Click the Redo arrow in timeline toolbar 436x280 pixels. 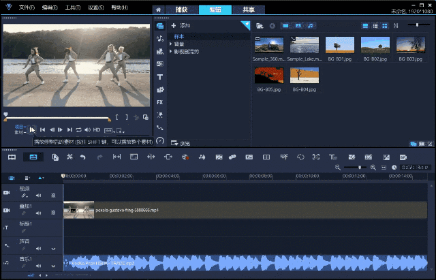coord(99,157)
